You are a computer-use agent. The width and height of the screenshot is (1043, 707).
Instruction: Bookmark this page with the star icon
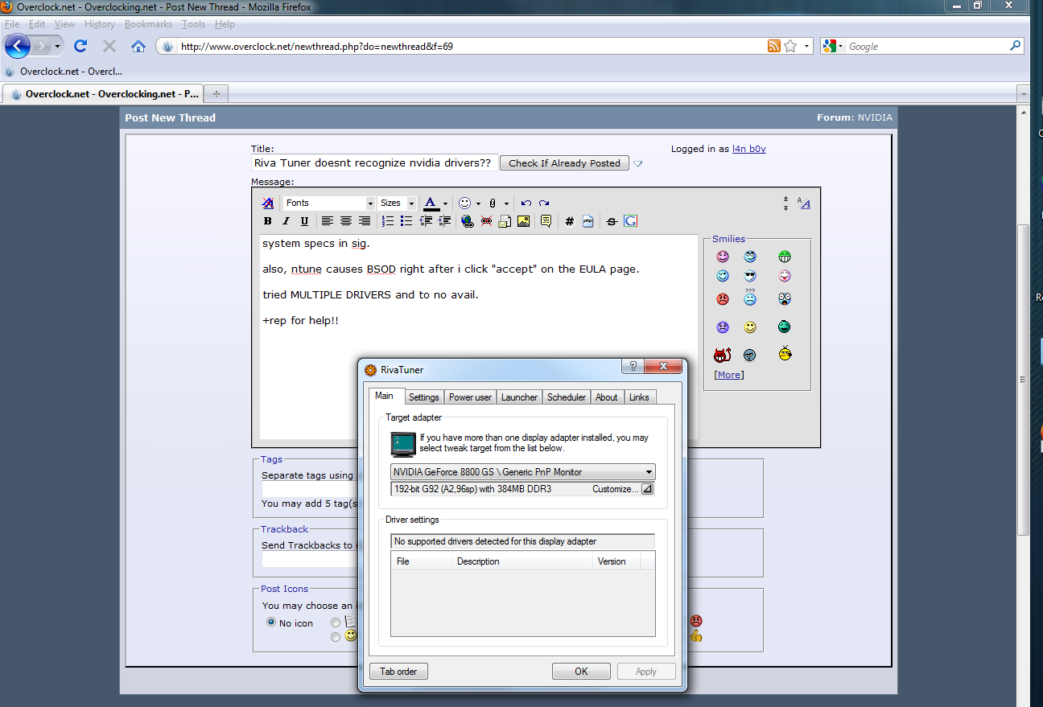791,46
